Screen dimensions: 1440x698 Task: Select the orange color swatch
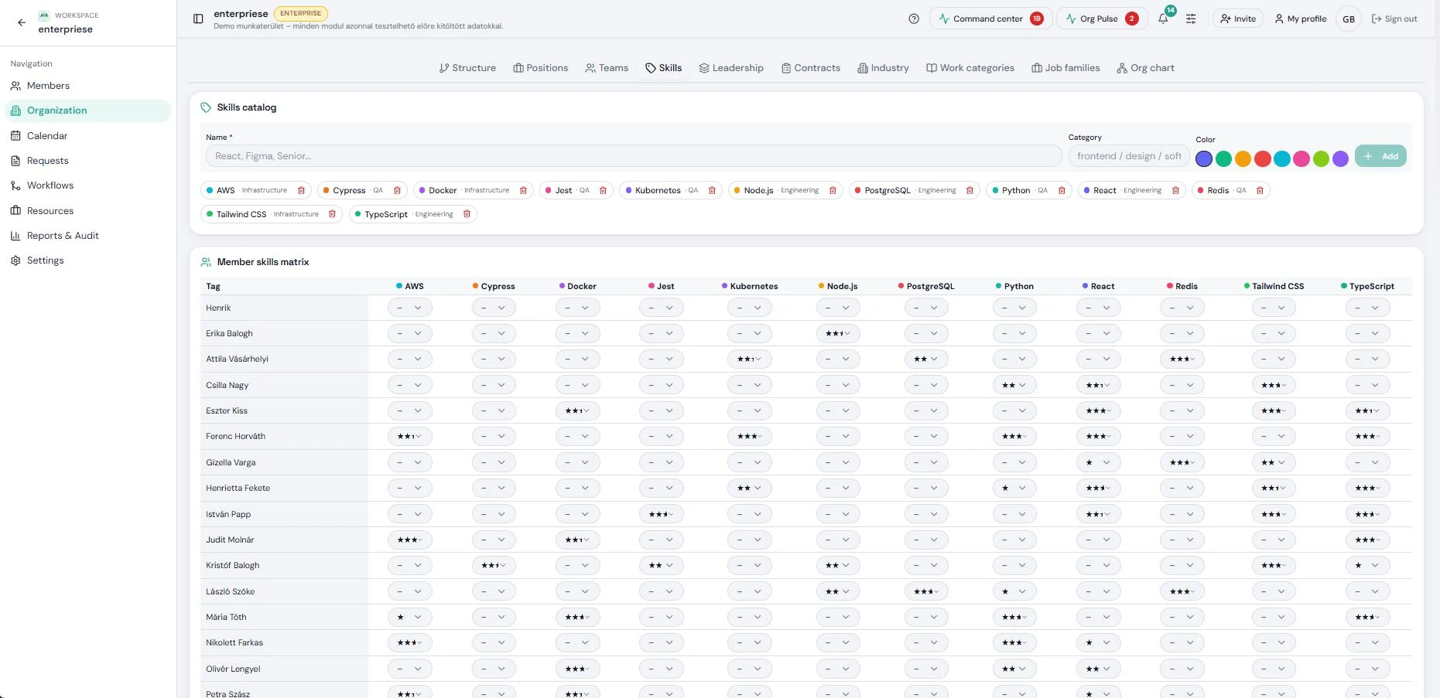coord(1243,158)
